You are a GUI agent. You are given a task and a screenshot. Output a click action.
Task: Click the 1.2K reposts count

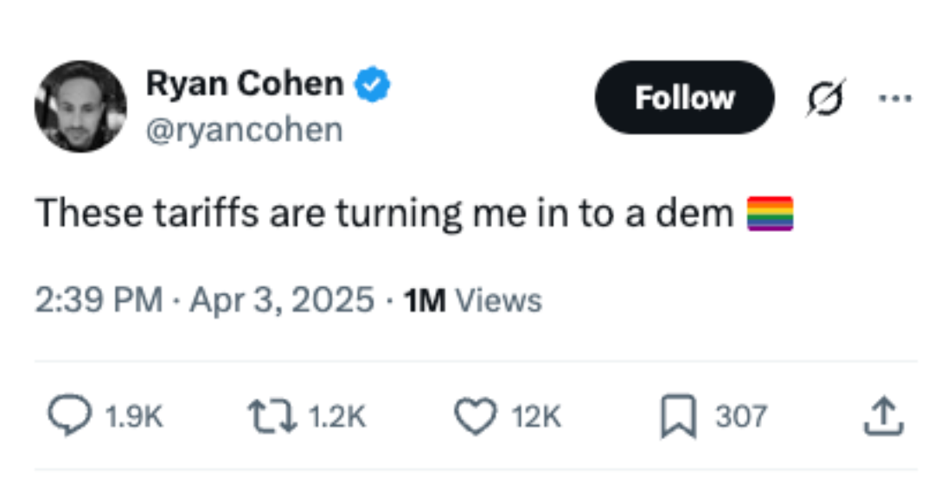[336, 418]
